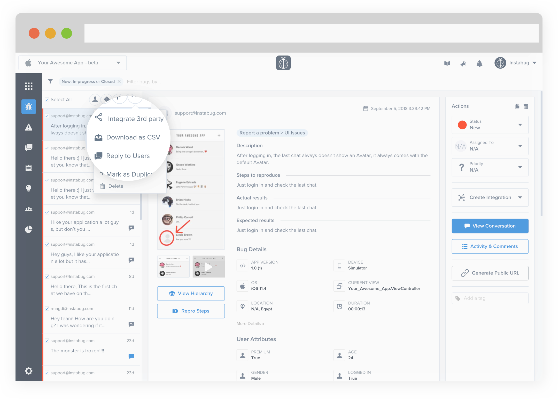Click the assign-user icon next to Select All
This screenshot has width=558, height=399.
click(95, 99)
